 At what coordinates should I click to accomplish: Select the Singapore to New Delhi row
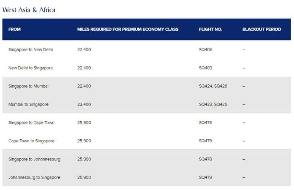pos(147,49)
